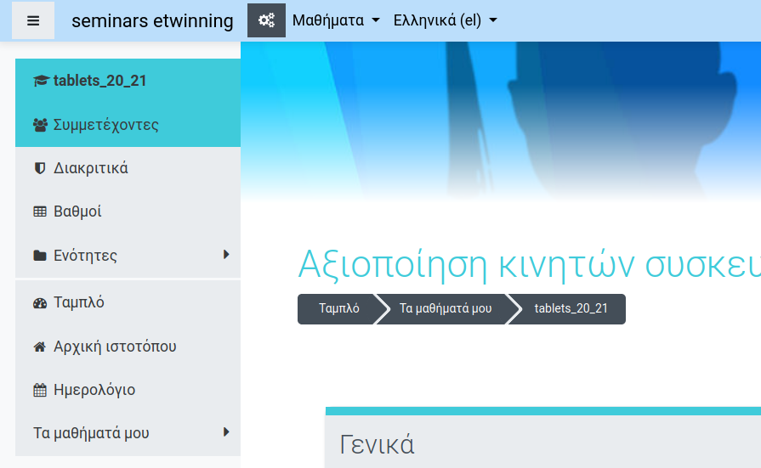Click the table icon beside Βαθμοί
This screenshot has height=468, width=761.
40,211
